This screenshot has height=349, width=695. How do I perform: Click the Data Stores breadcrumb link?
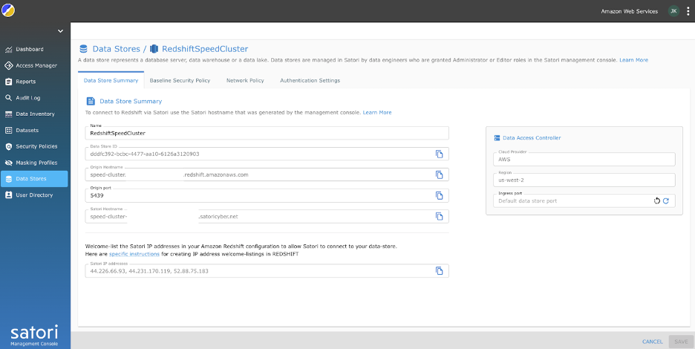coord(116,49)
